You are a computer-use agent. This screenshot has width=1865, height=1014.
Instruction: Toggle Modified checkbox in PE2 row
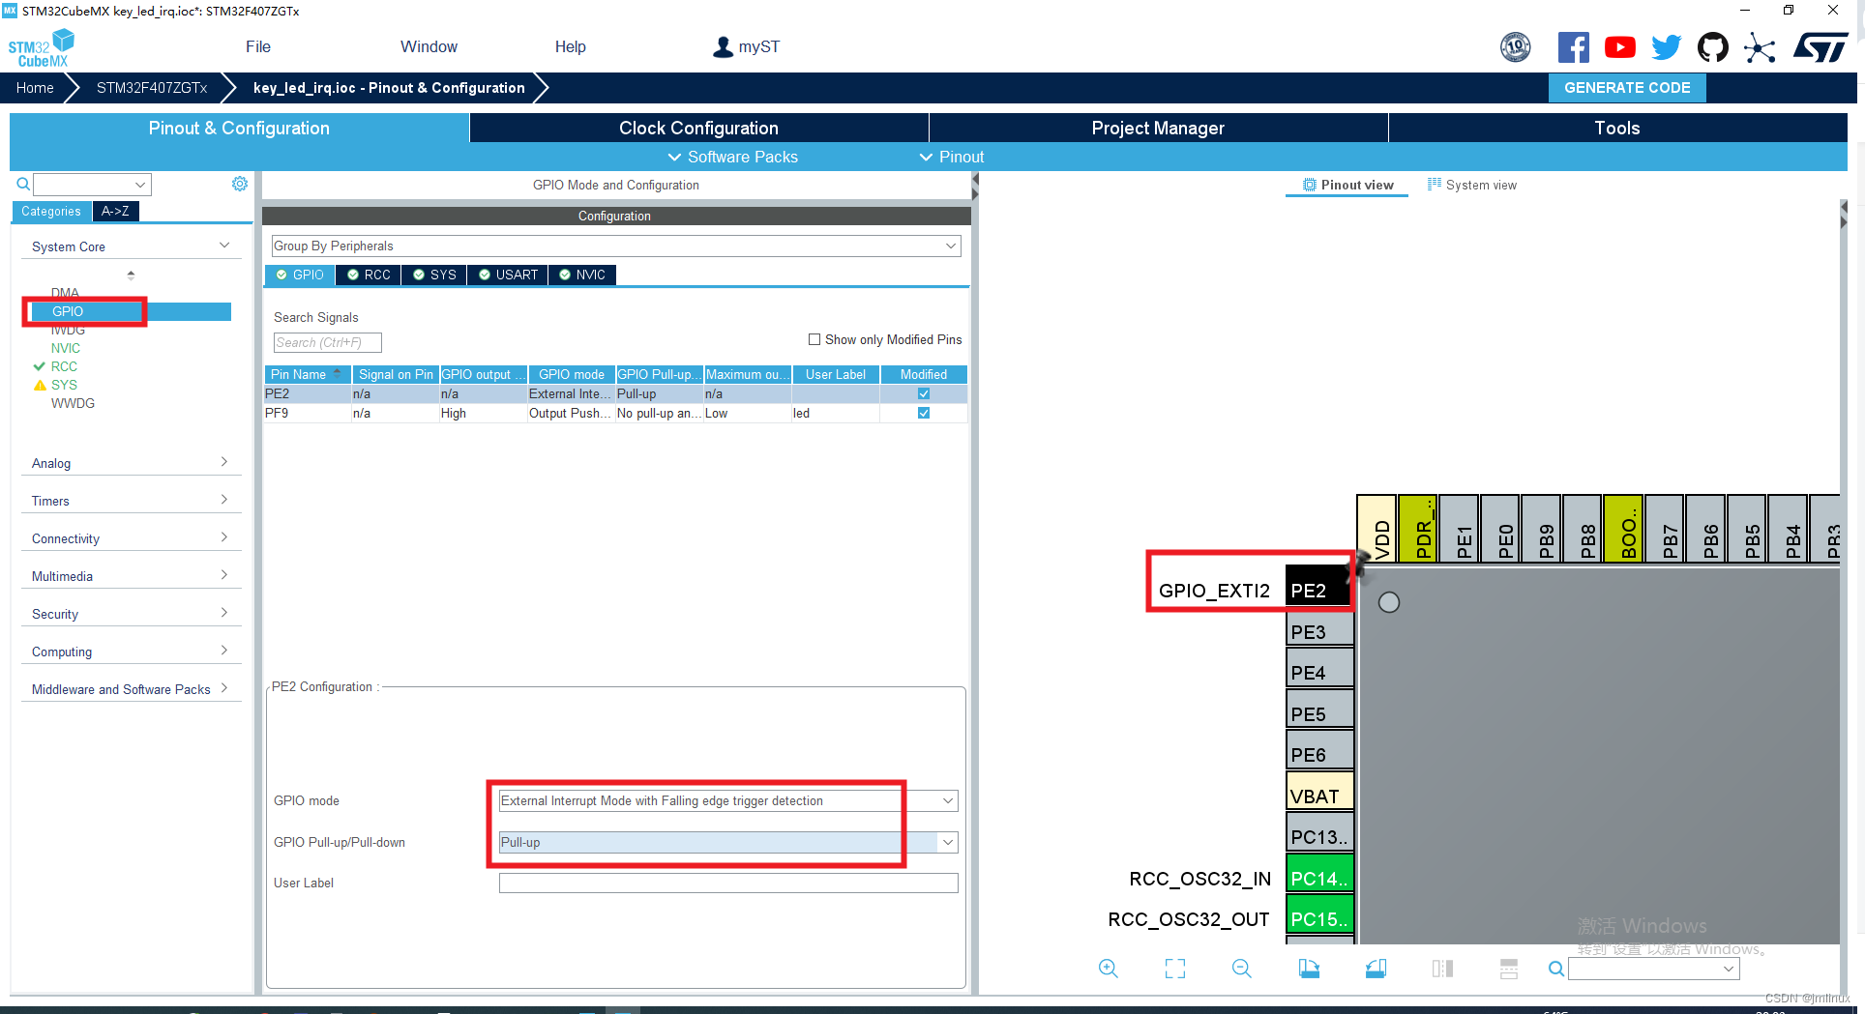coord(924,393)
